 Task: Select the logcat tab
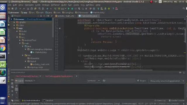click(19, 81)
